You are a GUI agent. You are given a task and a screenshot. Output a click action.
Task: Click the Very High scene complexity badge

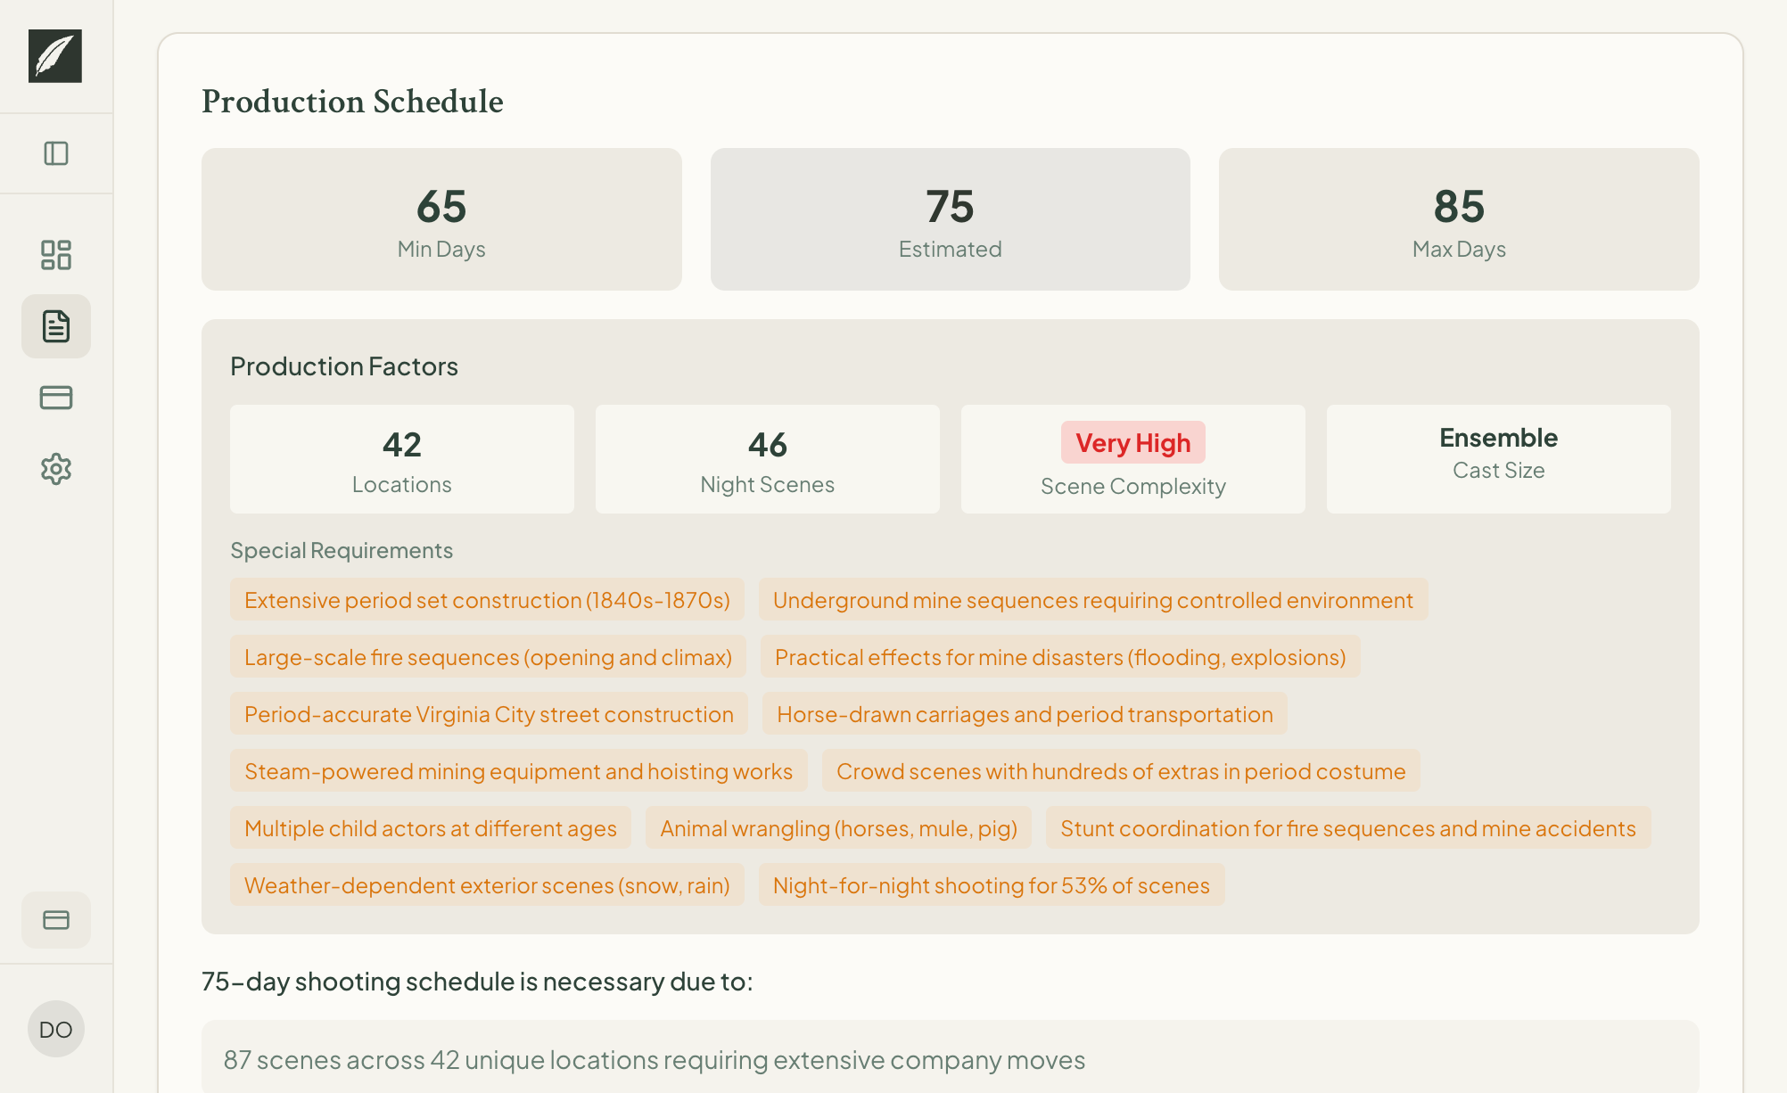pyautogui.click(x=1132, y=443)
